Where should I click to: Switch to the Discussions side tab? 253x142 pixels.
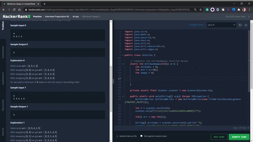pos(3,105)
